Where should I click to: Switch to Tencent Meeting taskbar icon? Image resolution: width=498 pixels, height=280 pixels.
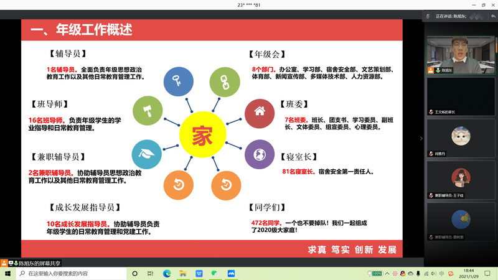click(232, 274)
